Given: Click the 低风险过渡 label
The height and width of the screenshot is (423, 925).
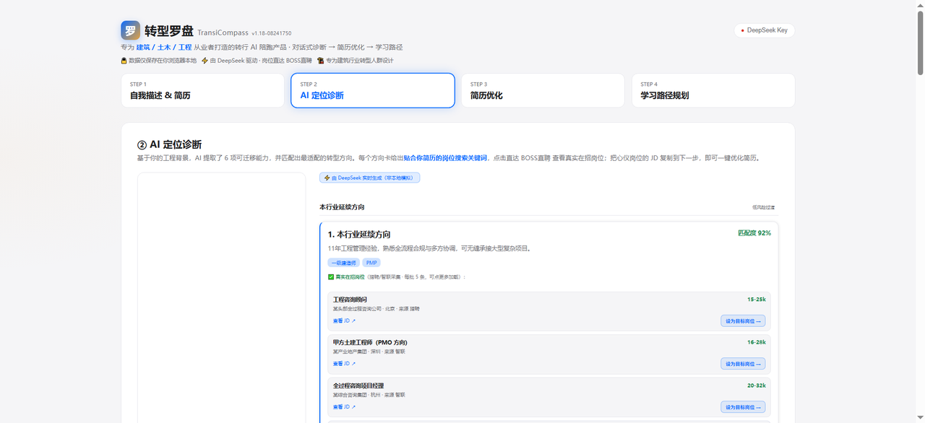Looking at the screenshot, I should tap(763, 207).
